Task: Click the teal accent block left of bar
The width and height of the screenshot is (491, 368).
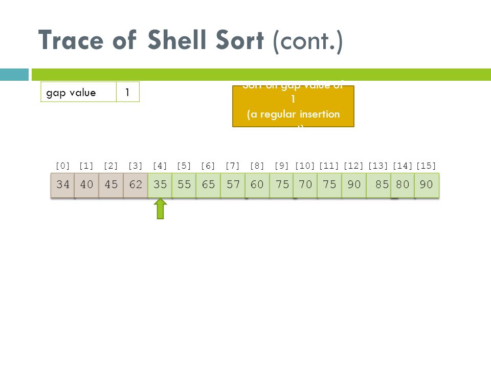Action: click(x=14, y=75)
